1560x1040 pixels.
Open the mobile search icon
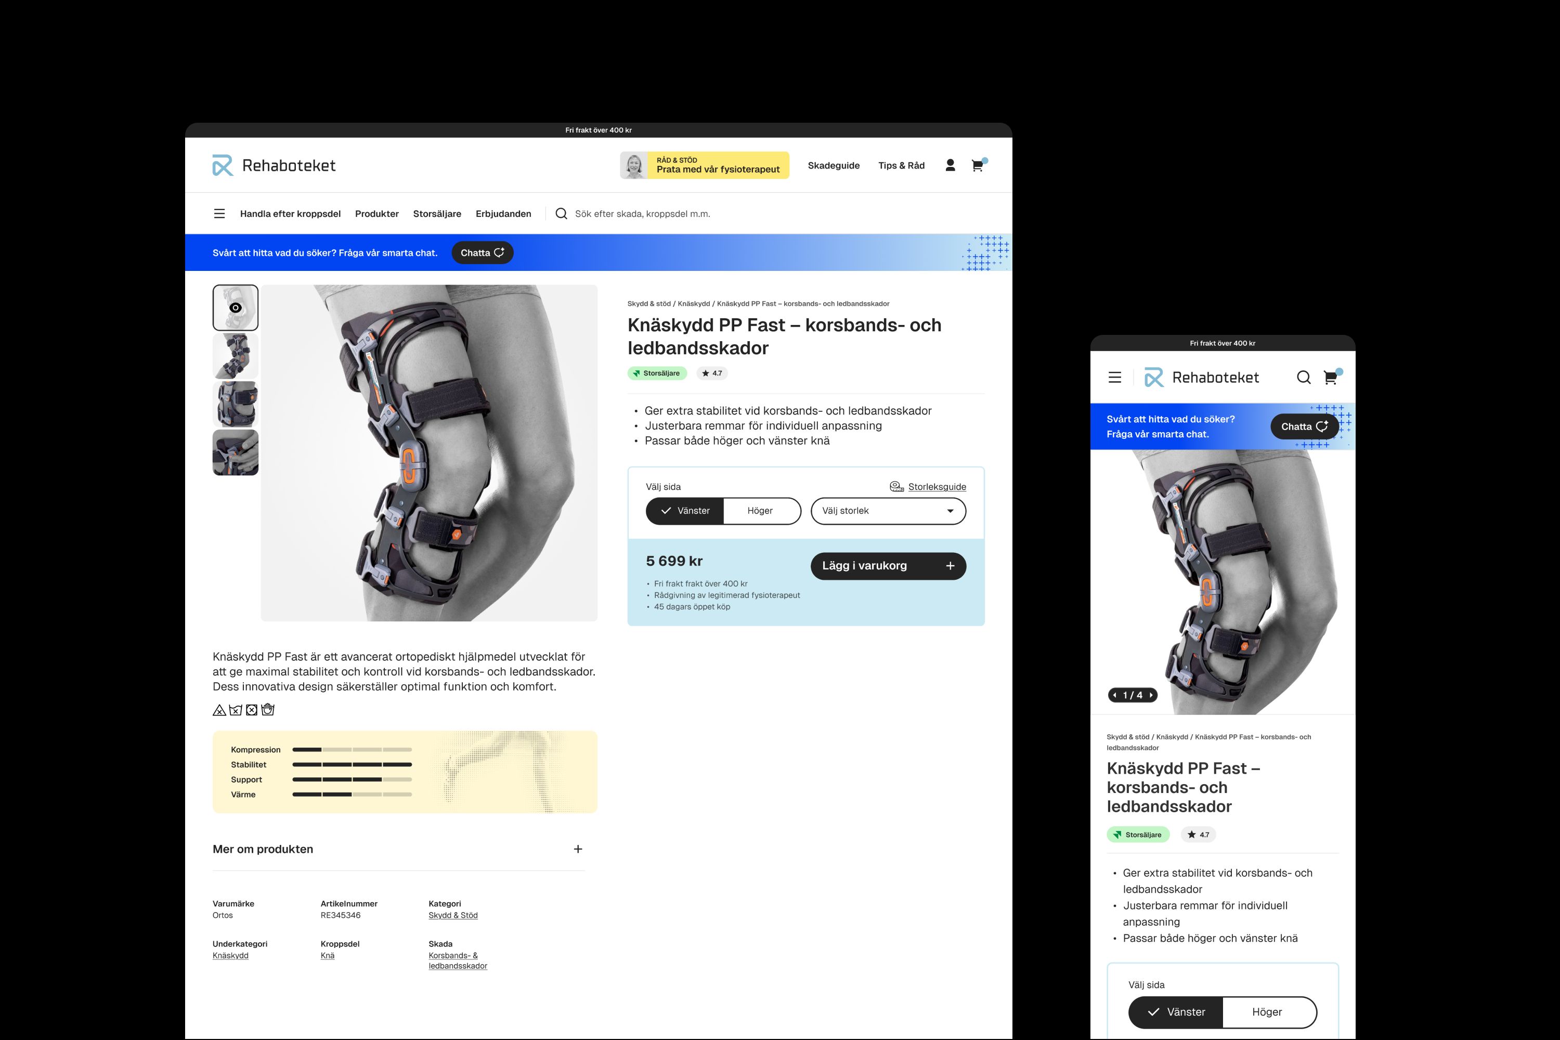click(1303, 378)
